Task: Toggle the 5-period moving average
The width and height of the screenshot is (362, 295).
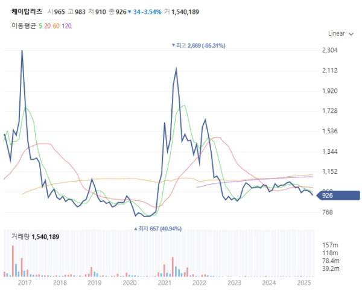Action: point(40,25)
